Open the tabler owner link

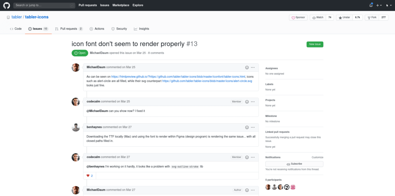tap(17, 17)
